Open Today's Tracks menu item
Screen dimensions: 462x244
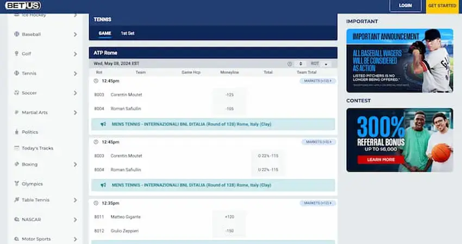coord(38,148)
